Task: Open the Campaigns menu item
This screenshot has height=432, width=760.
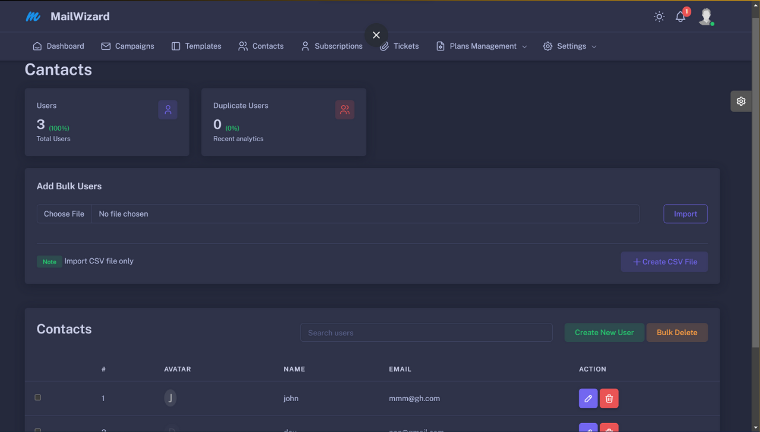Action: [x=128, y=46]
